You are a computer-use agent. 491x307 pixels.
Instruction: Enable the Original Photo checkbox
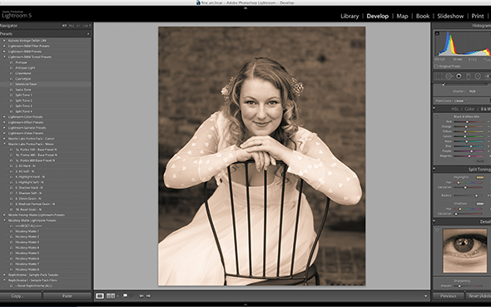436,67
